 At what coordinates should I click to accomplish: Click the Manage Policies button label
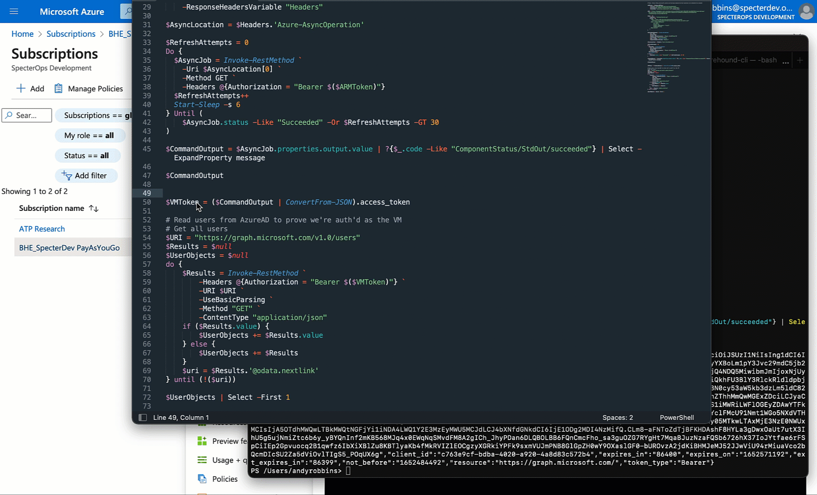95,88
